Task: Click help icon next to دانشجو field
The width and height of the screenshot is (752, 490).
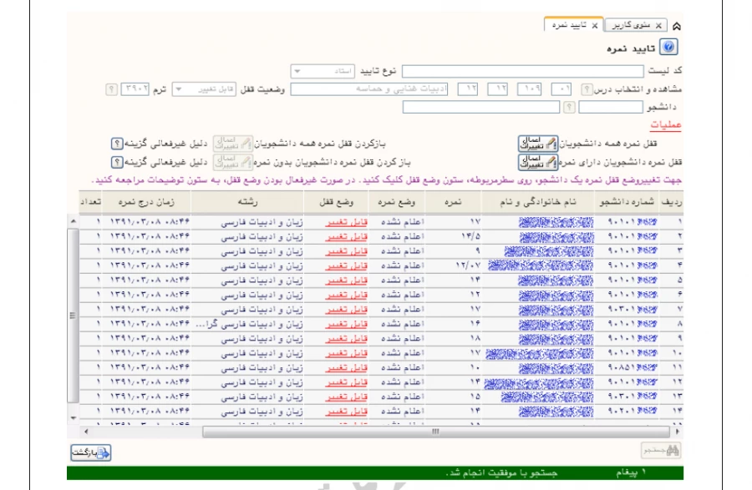Action: pyautogui.click(x=568, y=107)
